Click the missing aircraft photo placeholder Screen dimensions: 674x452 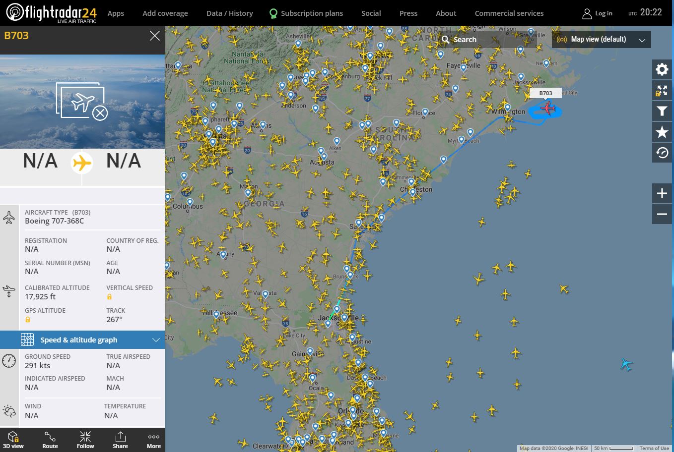coord(82,101)
